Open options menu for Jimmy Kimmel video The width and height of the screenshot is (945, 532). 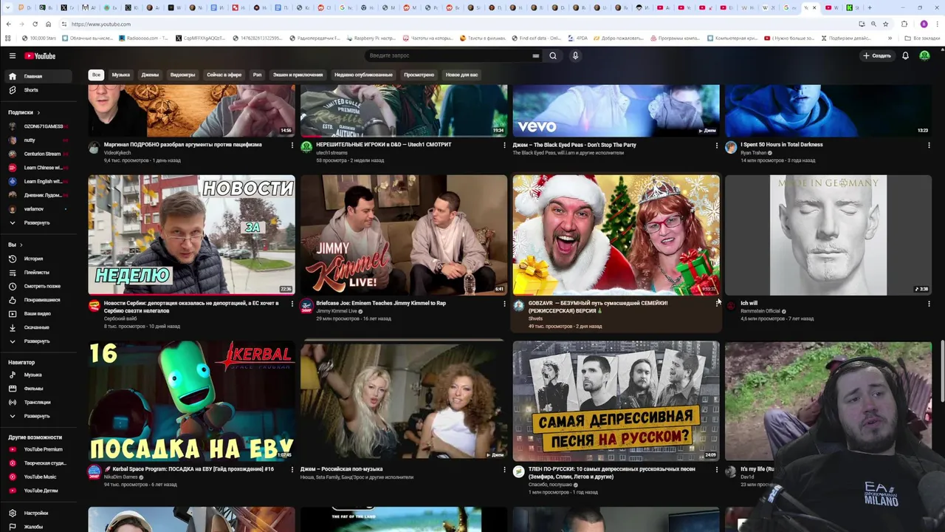[x=504, y=304]
